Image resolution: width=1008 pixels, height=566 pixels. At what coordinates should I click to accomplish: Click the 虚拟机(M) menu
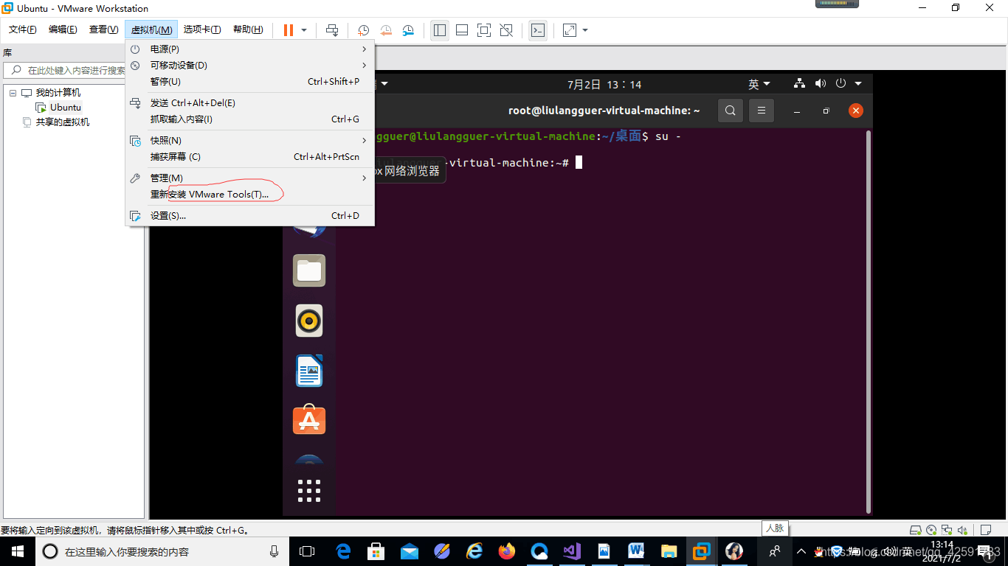pos(151,29)
